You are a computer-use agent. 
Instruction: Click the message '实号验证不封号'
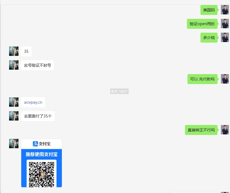click(37, 65)
